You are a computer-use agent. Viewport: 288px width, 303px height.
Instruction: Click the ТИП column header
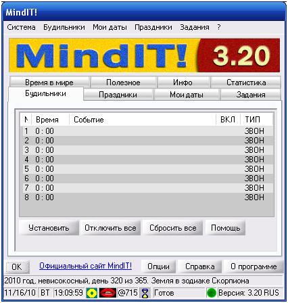coord(257,120)
